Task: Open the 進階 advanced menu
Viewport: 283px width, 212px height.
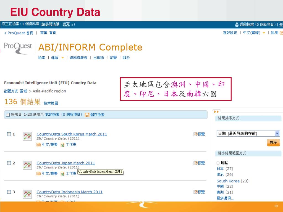Action: (x=54, y=58)
